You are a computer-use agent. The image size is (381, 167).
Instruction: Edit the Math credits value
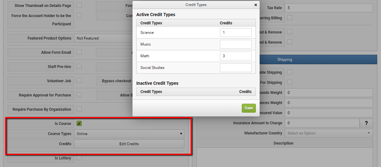tap(235, 56)
